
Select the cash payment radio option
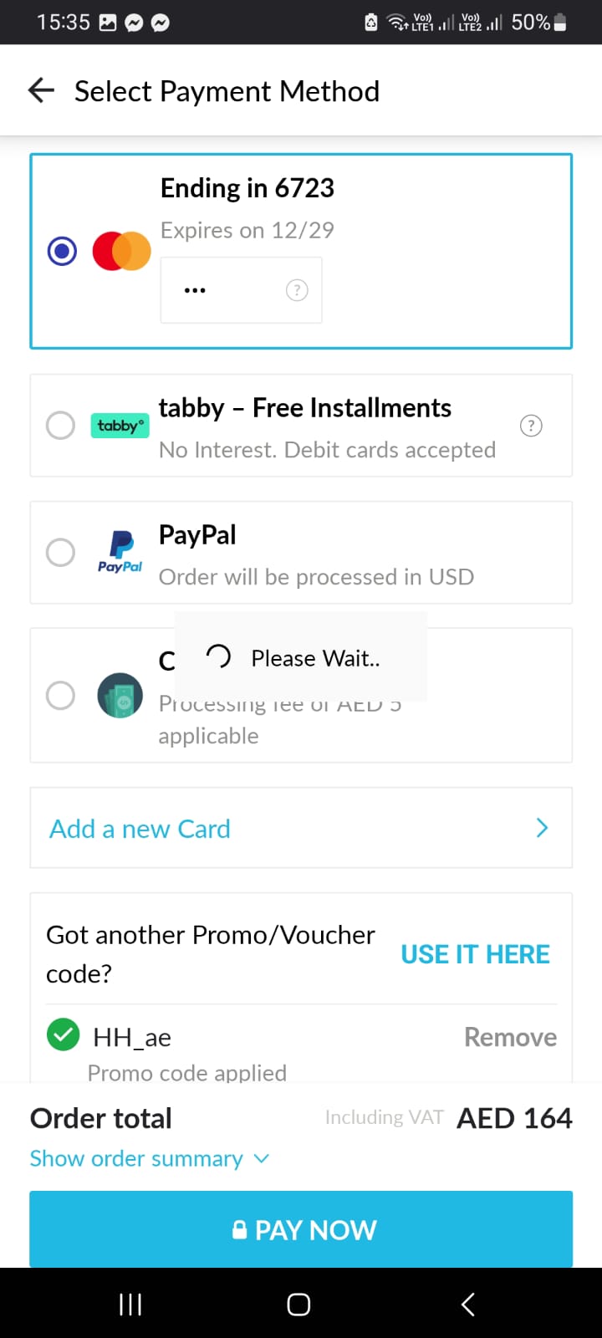pos(60,696)
